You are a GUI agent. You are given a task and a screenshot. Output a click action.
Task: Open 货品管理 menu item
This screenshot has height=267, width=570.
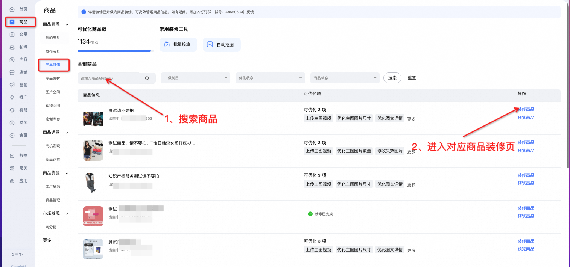(53, 200)
